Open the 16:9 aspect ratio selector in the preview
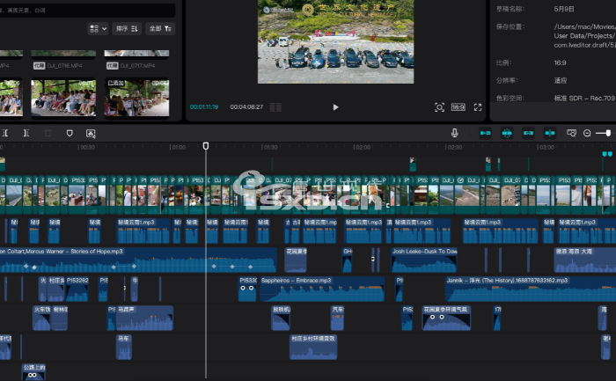The image size is (616, 381). point(458,107)
